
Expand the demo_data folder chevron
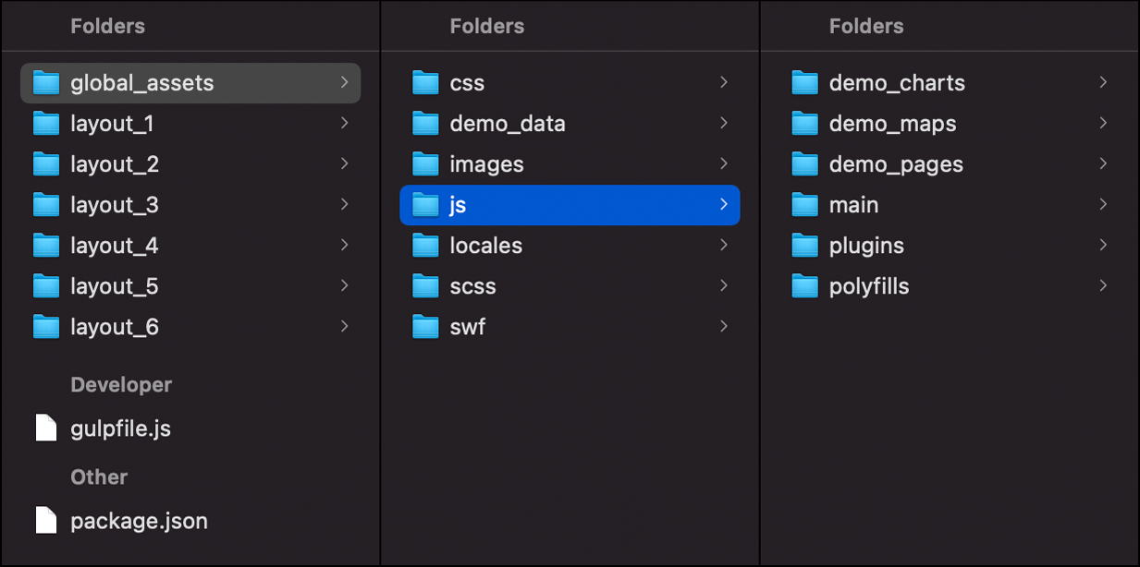coord(723,123)
